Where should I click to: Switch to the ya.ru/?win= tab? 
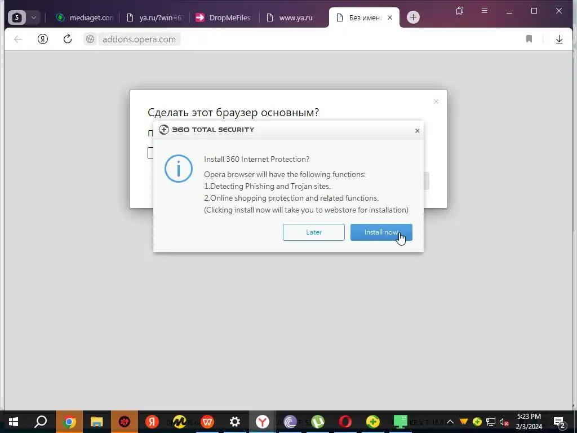[156, 17]
